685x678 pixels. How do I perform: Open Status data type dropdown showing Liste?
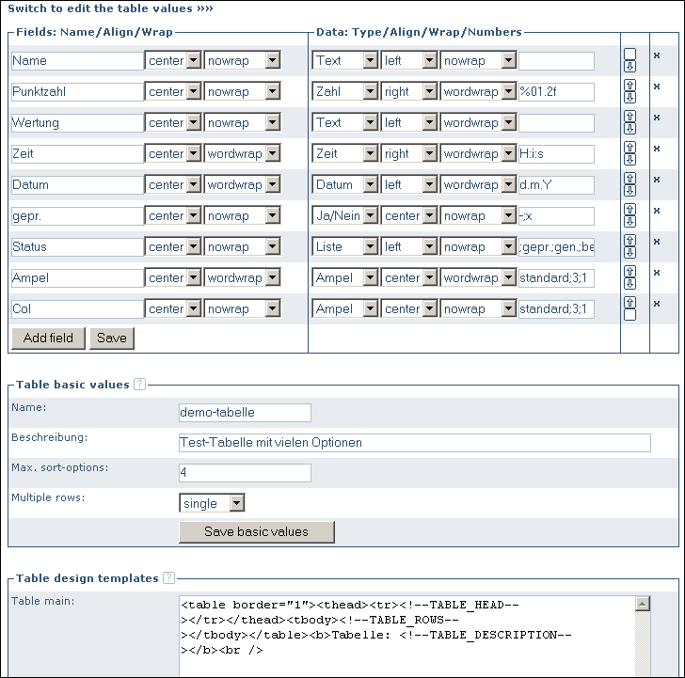345,246
